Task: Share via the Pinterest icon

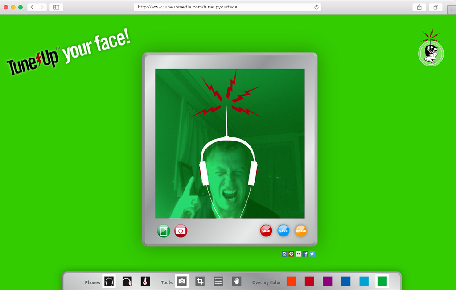Action: (x=291, y=254)
